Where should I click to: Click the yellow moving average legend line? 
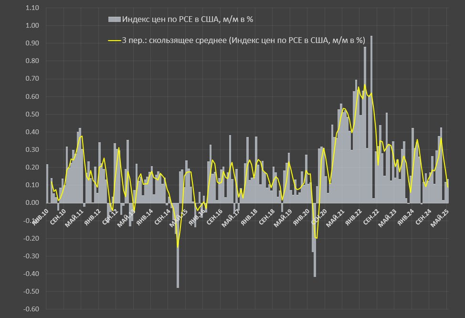(x=115, y=41)
